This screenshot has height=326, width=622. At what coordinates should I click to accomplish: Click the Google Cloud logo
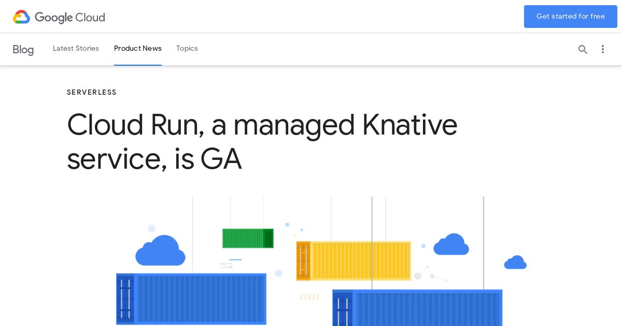click(x=59, y=17)
